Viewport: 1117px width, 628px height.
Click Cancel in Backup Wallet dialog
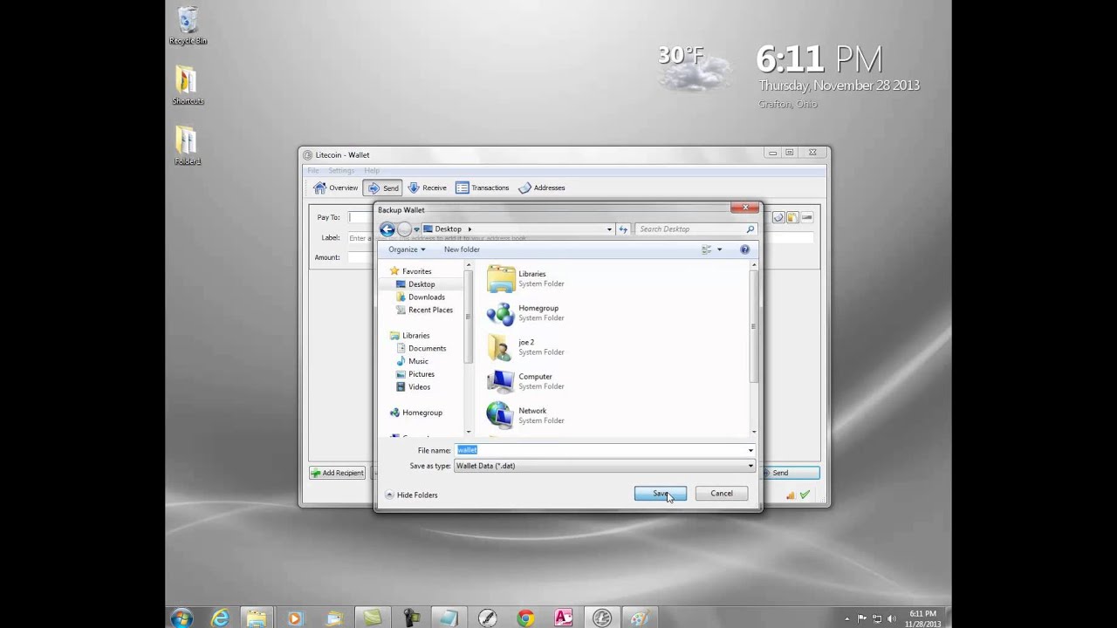pos(722,494)
